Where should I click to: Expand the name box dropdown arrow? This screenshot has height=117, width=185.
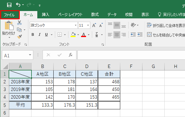30,55
